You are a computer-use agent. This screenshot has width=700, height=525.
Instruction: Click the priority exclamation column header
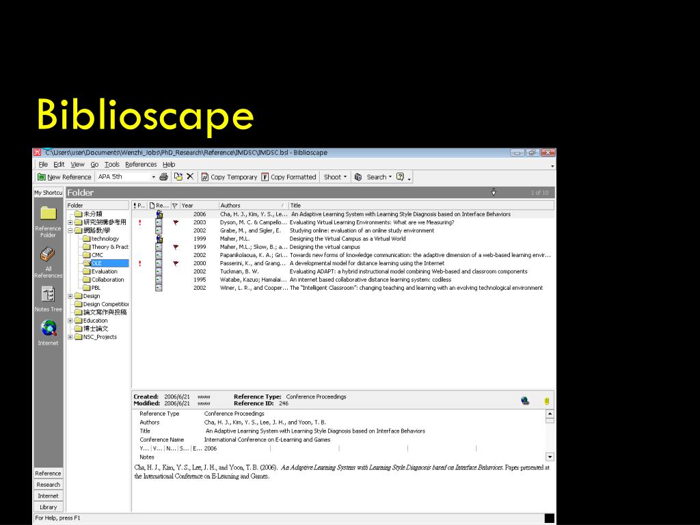click(x=139, y=205)
